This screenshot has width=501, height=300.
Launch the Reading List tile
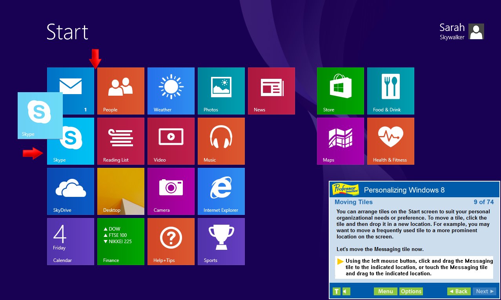click(120, 141)
